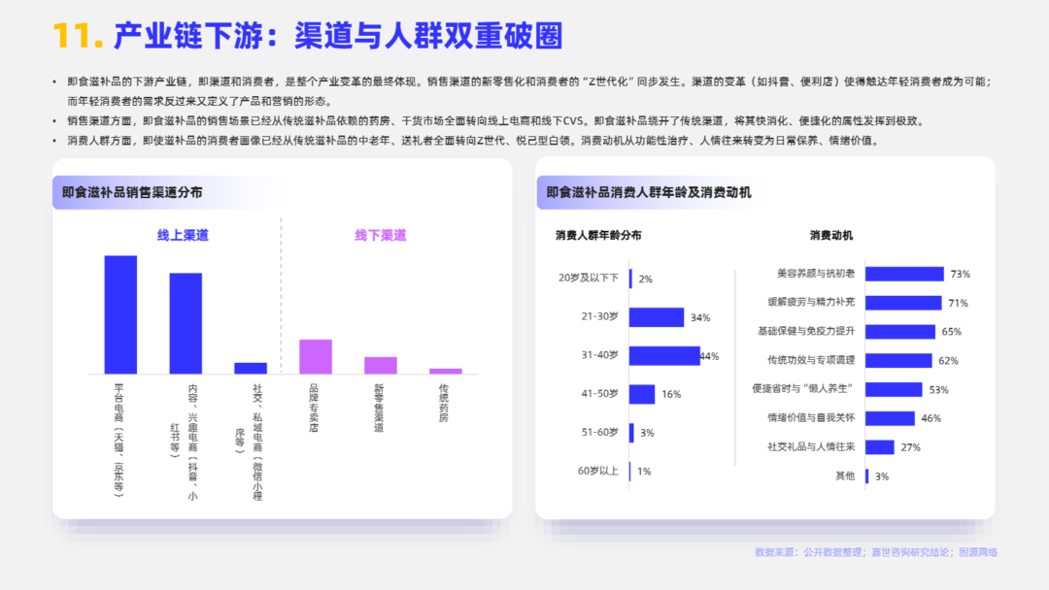Select the 31-40岁 bar showing 44%
Screen dimensions: 1049x590
pos(664,356)
